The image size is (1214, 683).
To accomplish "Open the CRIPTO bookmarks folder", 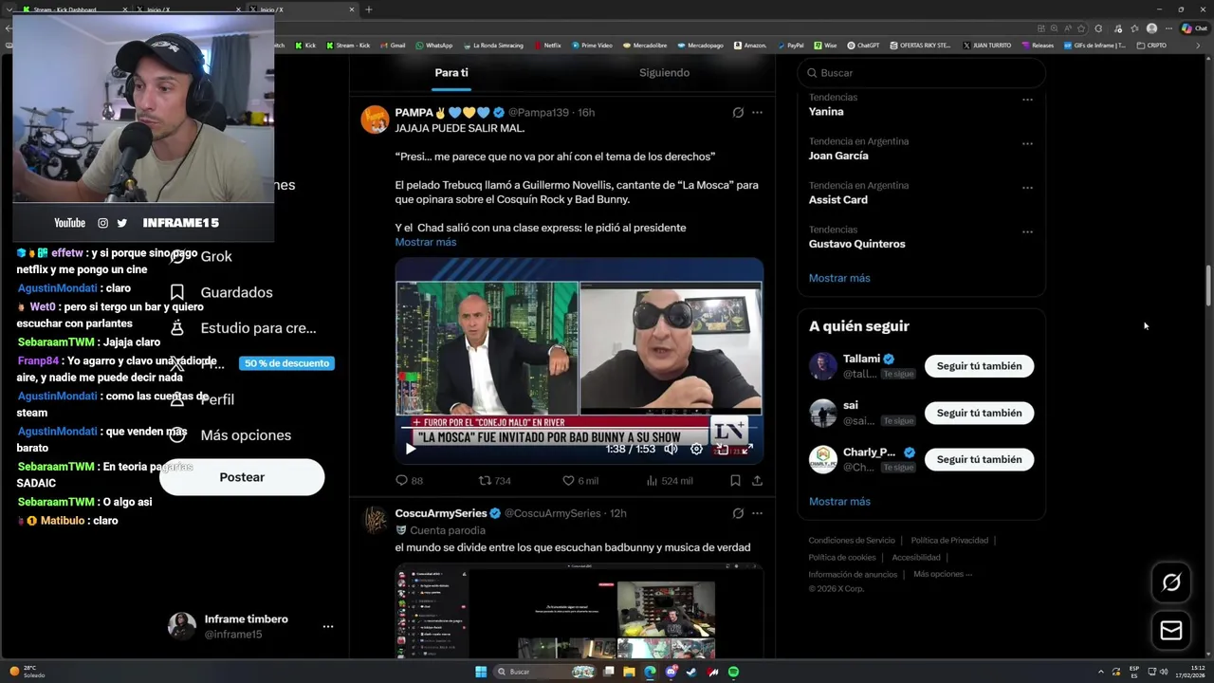I will (1151, 45).
